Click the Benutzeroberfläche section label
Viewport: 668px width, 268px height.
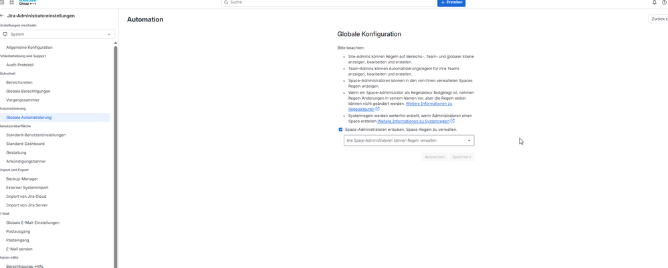pyautogui.click(x=15, y=126)
